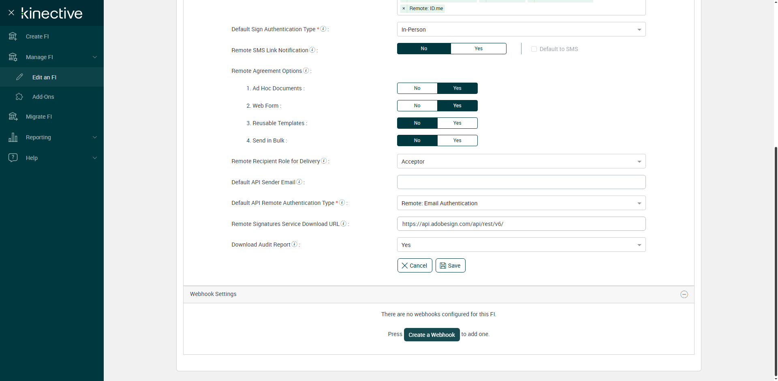The image size is (778, 381).
Task: Set Ad Hoc Documents to No
Action: pos(417,88)
